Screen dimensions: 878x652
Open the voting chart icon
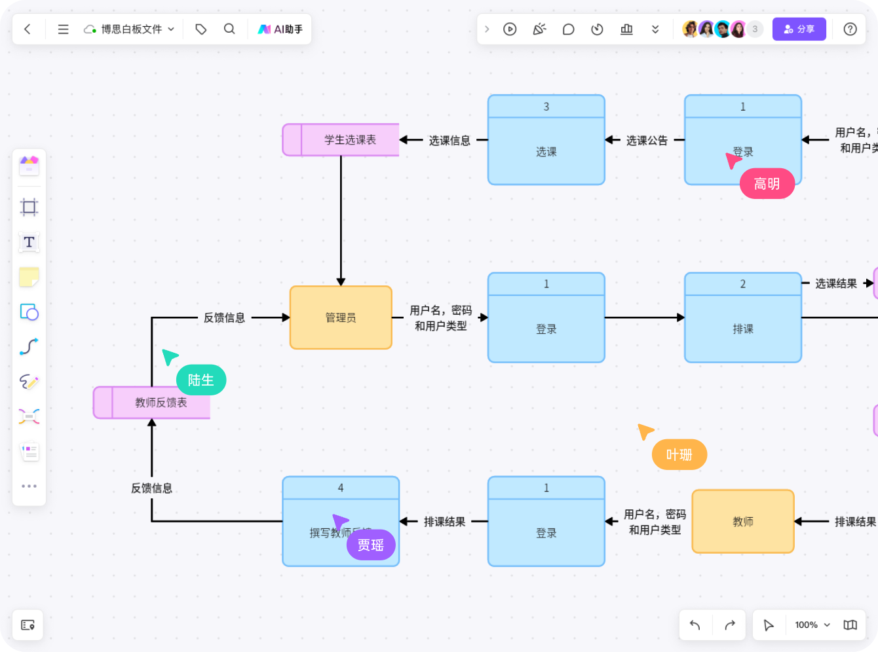[x=626, y=29]
